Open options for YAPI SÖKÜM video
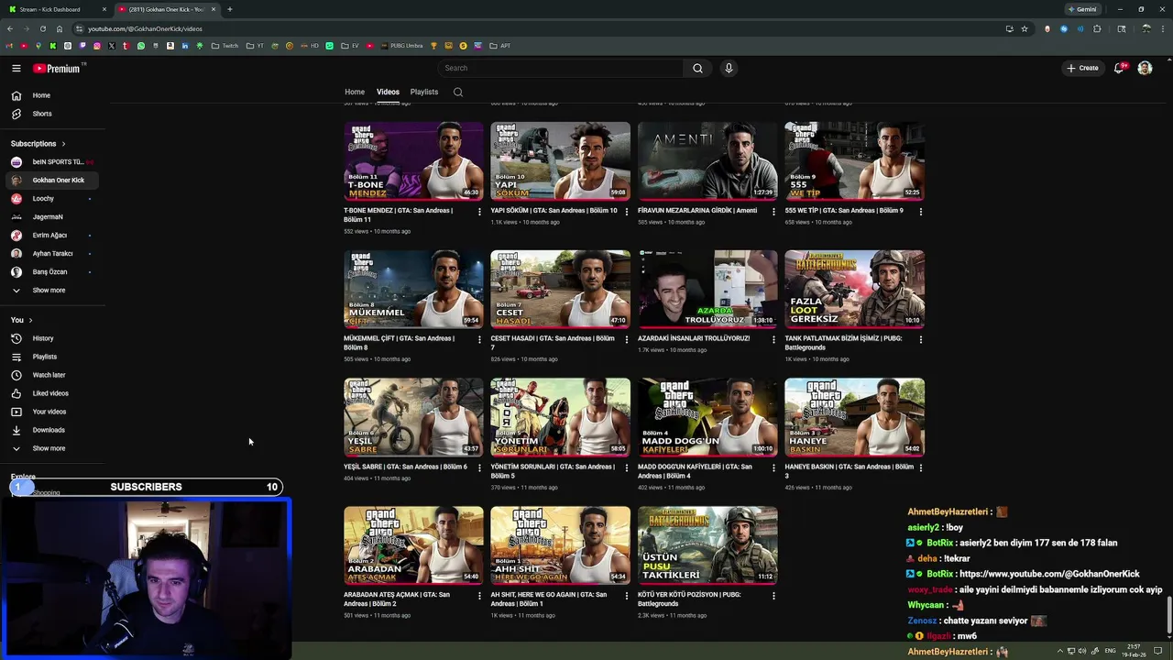Viewport: 1173px width, 660px height. point(627,212)
